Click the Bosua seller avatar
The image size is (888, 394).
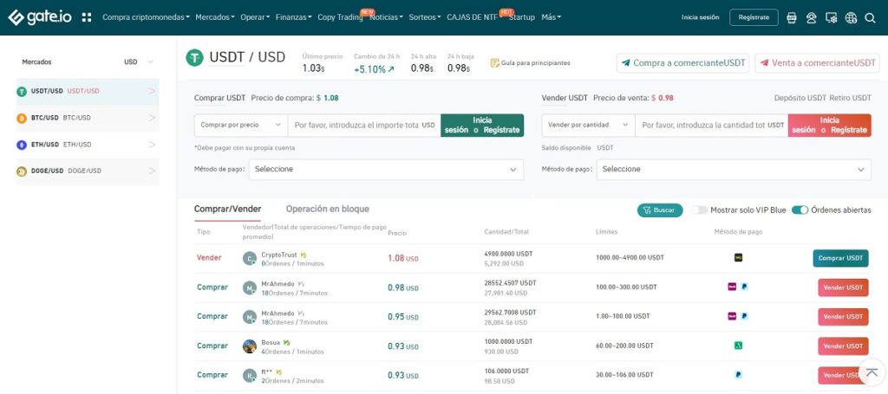tap(250, 346)
